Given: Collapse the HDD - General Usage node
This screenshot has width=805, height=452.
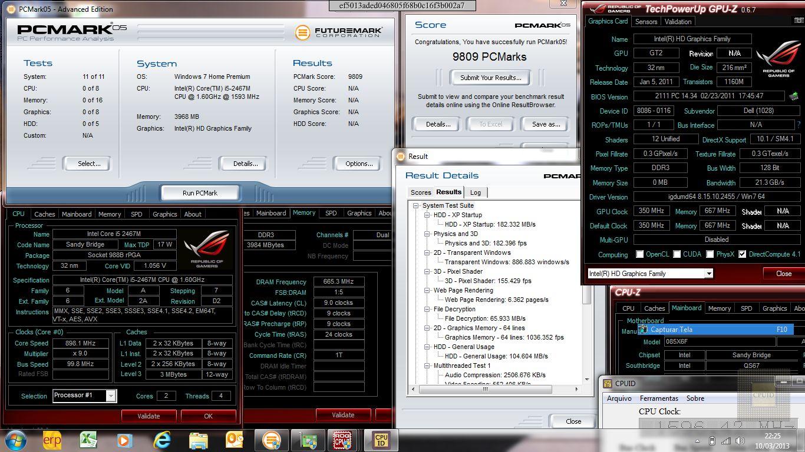Looking at the screenshot, I should click(x=427, y=347).
